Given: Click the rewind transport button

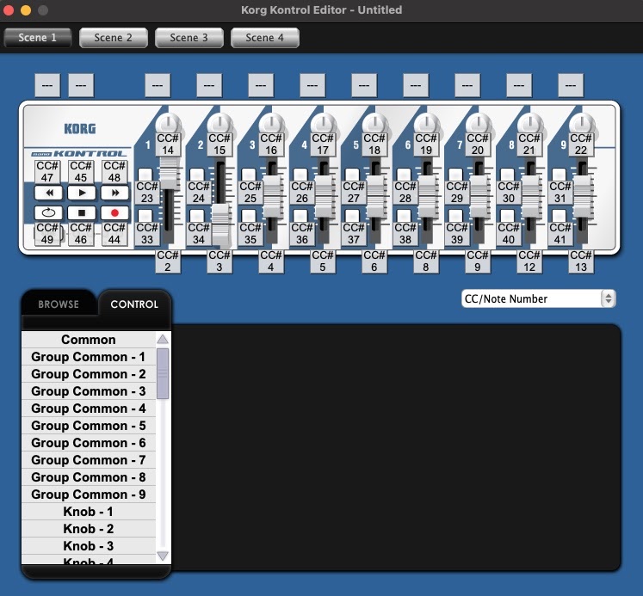Looking at the screenshot, I should pyautogui.click(x=49, y=193).
